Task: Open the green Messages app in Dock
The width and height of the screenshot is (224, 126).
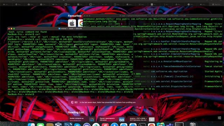Action: pyautogui.click(x=41, y=125)
